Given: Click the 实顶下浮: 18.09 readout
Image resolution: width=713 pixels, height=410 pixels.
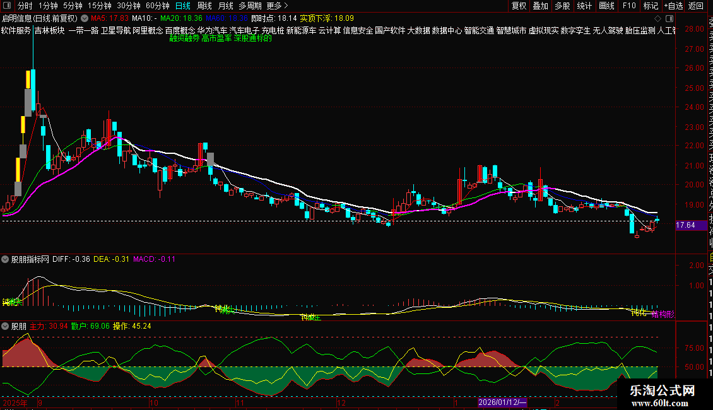Looking at the screenshot, I should 327,18.
